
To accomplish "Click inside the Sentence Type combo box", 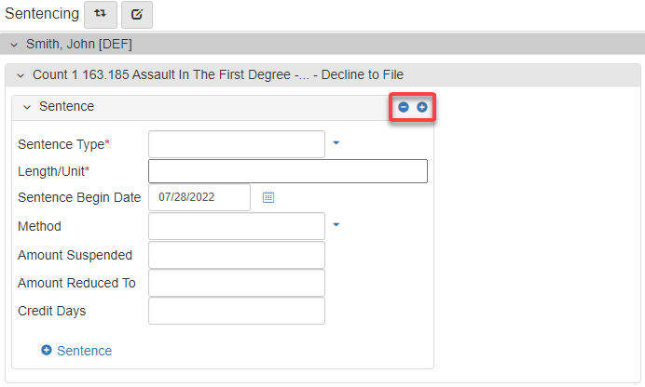I will point(236,144).
